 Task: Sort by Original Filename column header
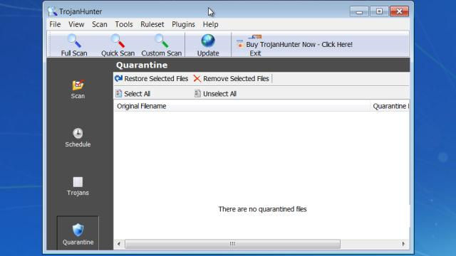242,106
